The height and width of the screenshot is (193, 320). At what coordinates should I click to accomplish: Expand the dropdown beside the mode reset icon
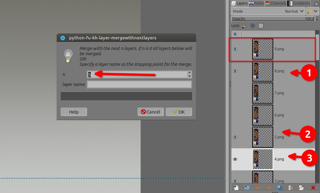pyautogui.click(x=316, y=11)
